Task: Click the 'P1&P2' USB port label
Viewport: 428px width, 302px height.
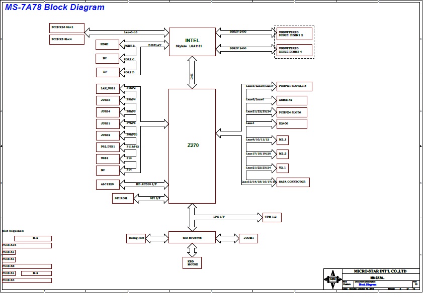Action: pyautogui.click(x=131, y=88)
